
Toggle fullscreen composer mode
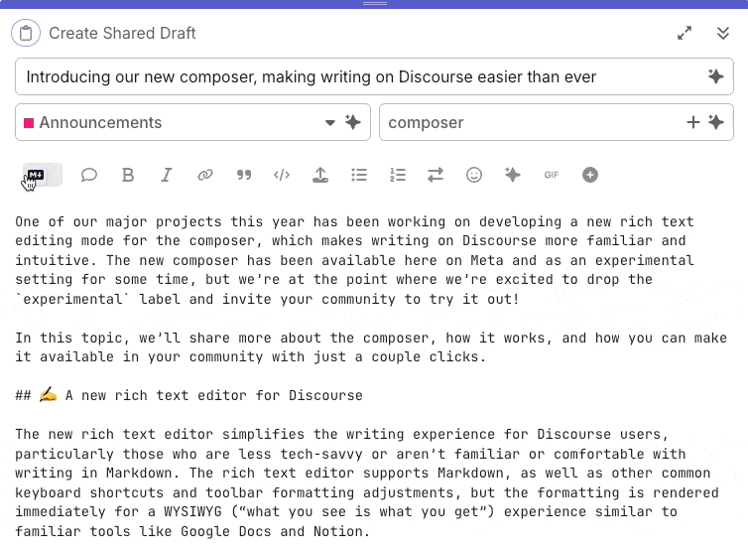tap(685, 33)
